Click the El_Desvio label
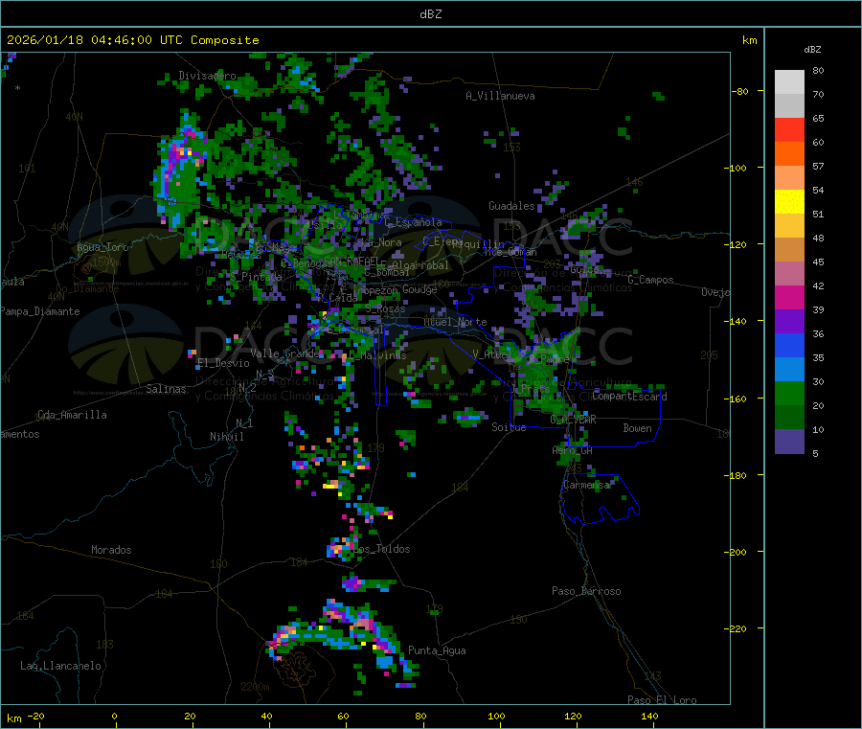The width and height of the screenshot is (862, 729). pyautogui.click(x=223, y=363)
